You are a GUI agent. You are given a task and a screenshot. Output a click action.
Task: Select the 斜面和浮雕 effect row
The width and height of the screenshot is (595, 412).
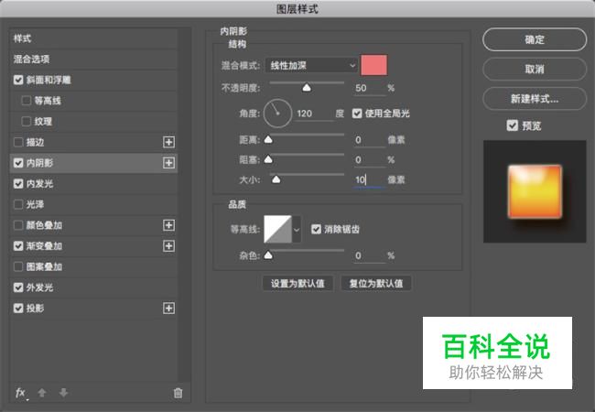click(93, 80)
